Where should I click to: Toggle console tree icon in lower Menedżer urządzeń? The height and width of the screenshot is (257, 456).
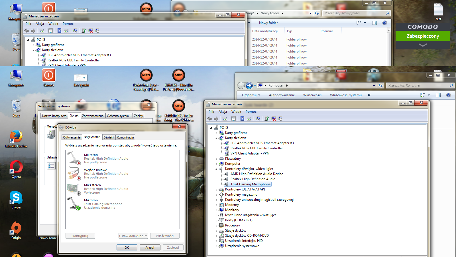pos(225,119)
